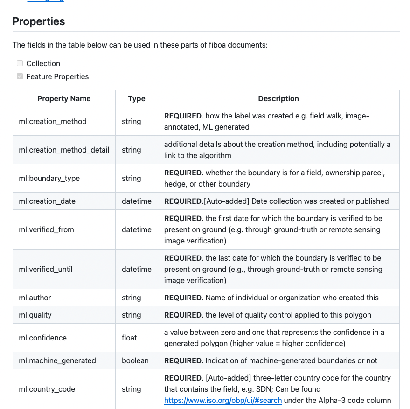Toggle the Feature Properties checkbox
The width and height of the screenshot is (410, 409).
coord(20,76)
